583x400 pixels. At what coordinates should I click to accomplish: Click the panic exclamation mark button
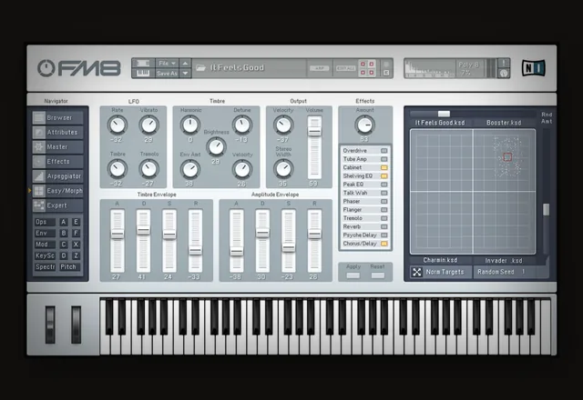504,63
